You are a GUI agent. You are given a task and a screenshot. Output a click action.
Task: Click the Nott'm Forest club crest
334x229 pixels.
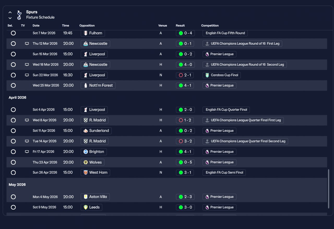(86, 85)
